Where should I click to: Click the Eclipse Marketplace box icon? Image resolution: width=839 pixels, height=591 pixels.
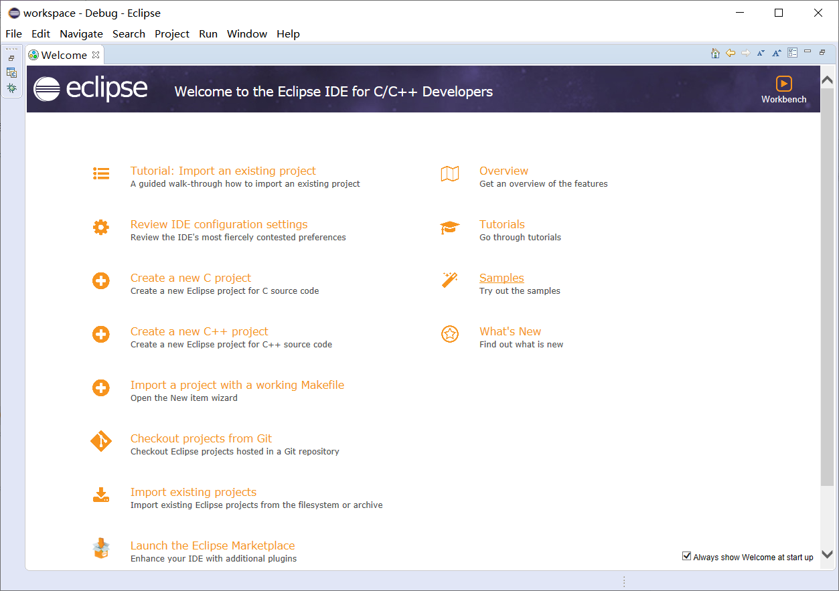click(x=101, y=548)
